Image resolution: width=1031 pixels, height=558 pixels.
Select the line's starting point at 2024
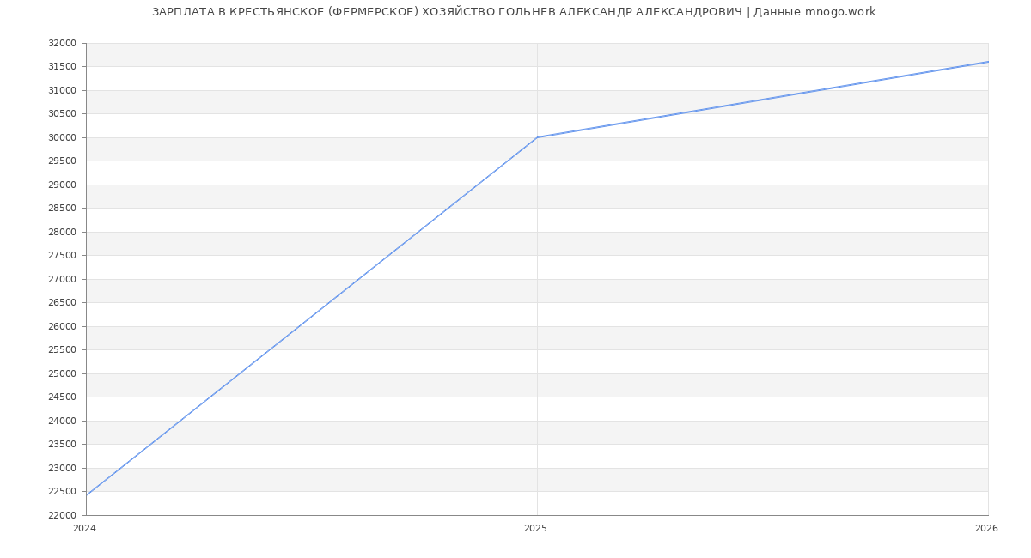tap(87, 495)
